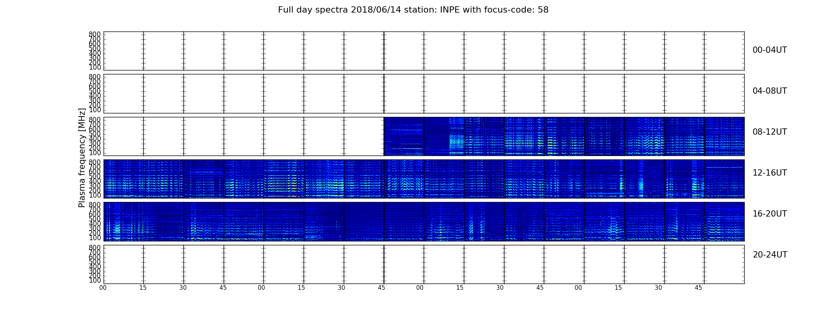Image resolution: width=827 pixels, height=315 pixels.
Task: Click the '12-16UT' row label
Action: click(770, 173)
